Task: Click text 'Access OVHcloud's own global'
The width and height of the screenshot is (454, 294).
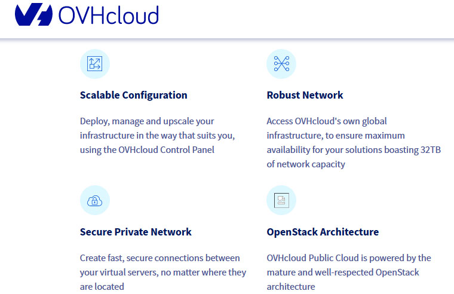Action: [327, 121]
